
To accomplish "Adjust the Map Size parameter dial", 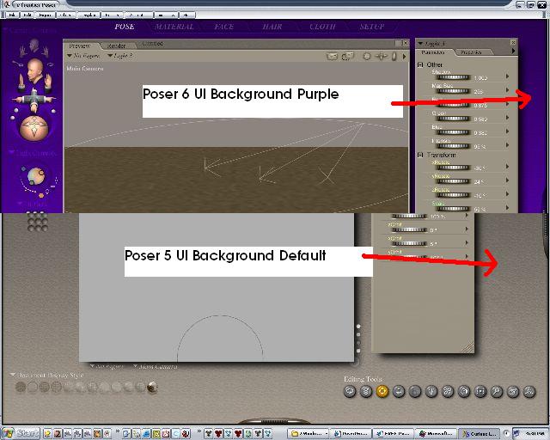I will [x=453, y=91].
